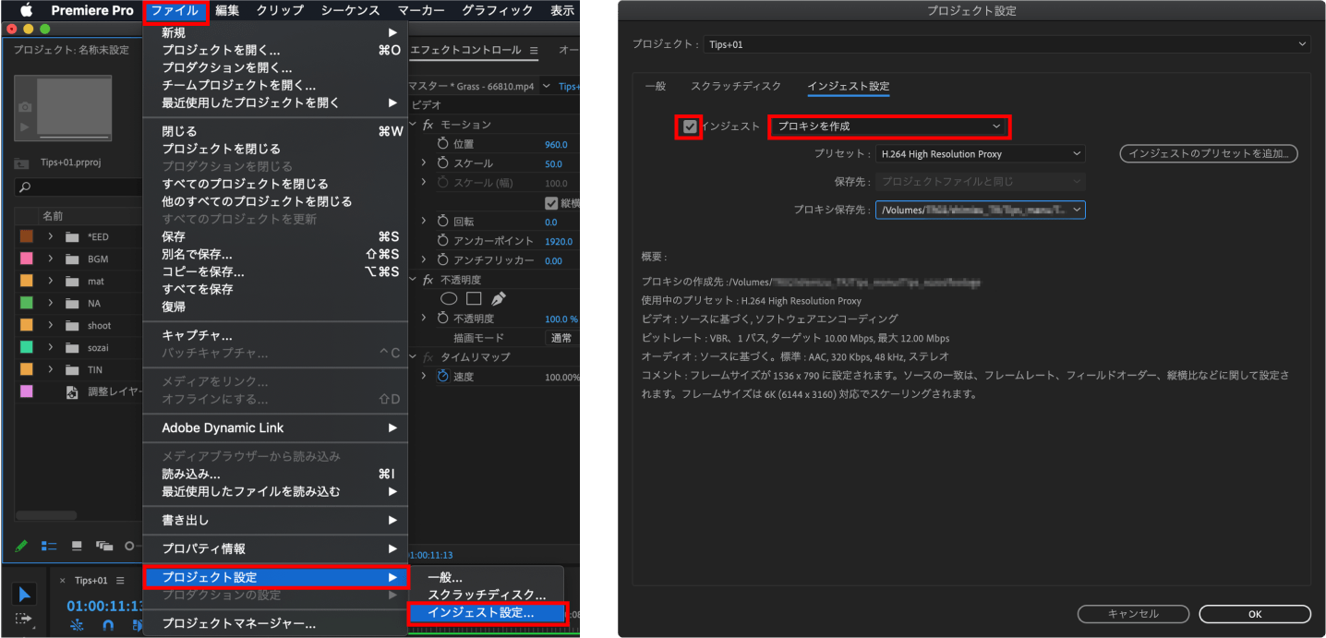Toggle the timeline snap magnet icon
The height and width of the screenshot is (638, 1326).
coord(107,625)
